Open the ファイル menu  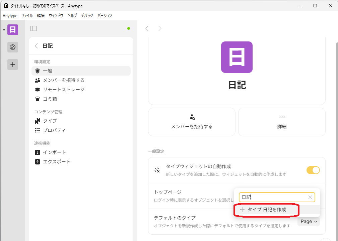27,15
